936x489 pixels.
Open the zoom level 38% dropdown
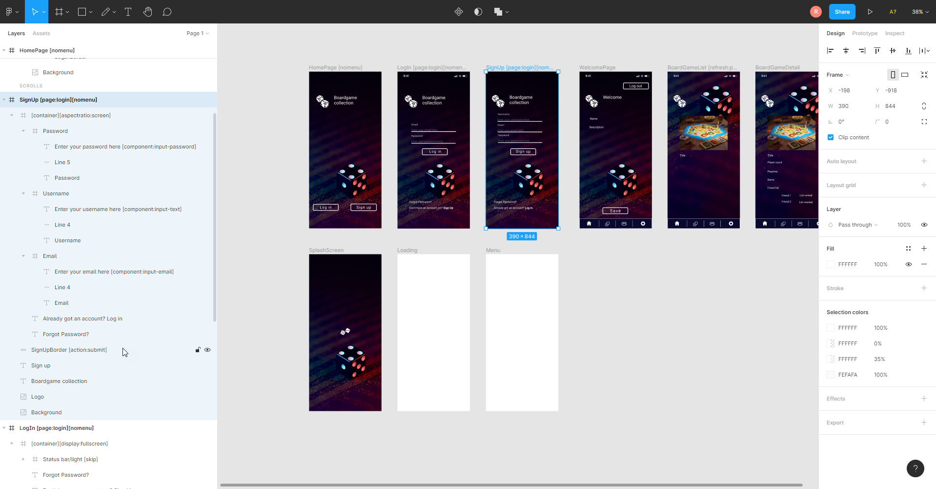click(x=920, y=12)
